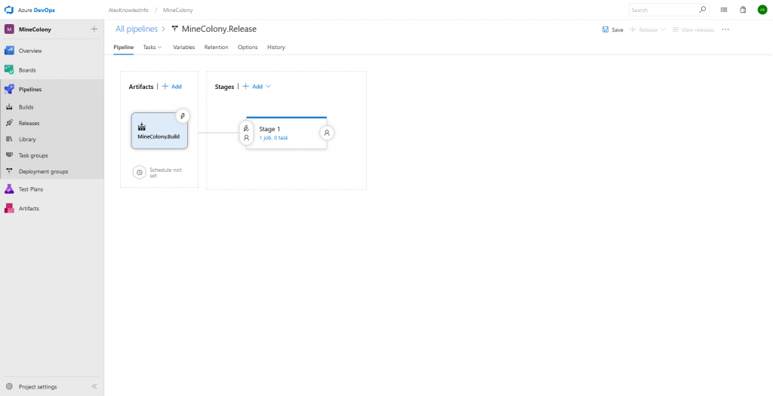Switch to the History tab
This screenshot has width=773, height=396.
(x=276, y=48)
